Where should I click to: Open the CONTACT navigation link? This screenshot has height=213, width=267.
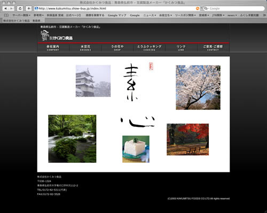pos(213,48)
